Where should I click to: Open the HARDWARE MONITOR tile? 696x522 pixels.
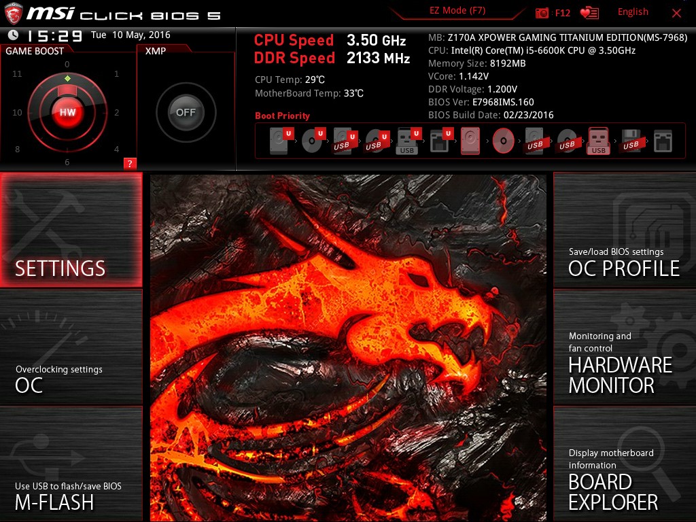[x=625, y=347]
